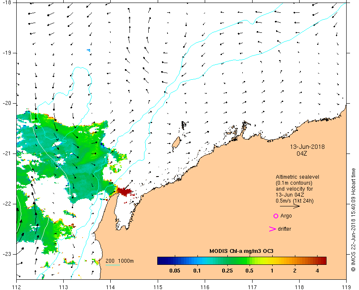Click the longitude axis label 117
This screenshot has height=290, width=359.
(x=252, y=287)
